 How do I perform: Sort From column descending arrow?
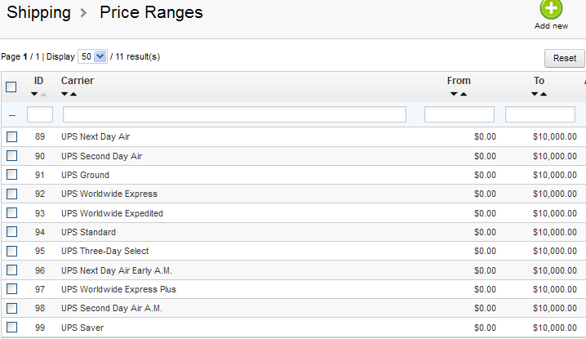tap(454, 94)
